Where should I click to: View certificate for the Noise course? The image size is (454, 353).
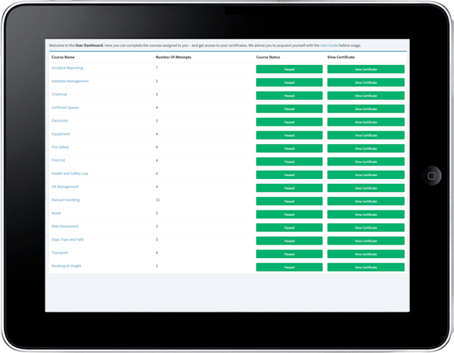pyautogui.click(x=365, y=215)
